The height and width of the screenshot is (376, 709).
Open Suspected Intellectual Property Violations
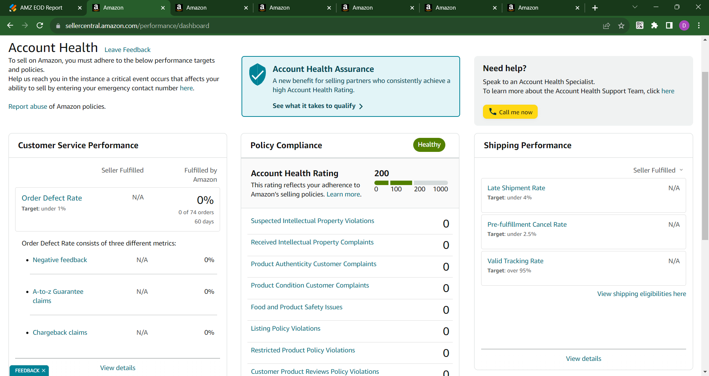[x=312, y=221]
